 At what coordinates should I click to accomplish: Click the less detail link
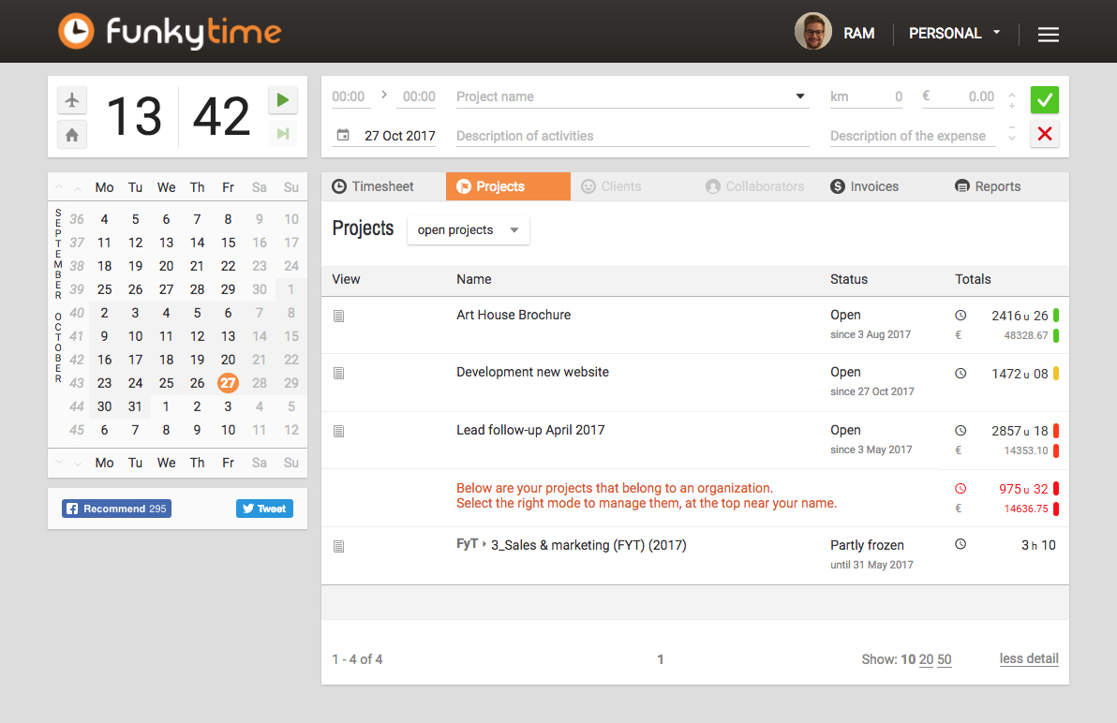(1029, 659)
